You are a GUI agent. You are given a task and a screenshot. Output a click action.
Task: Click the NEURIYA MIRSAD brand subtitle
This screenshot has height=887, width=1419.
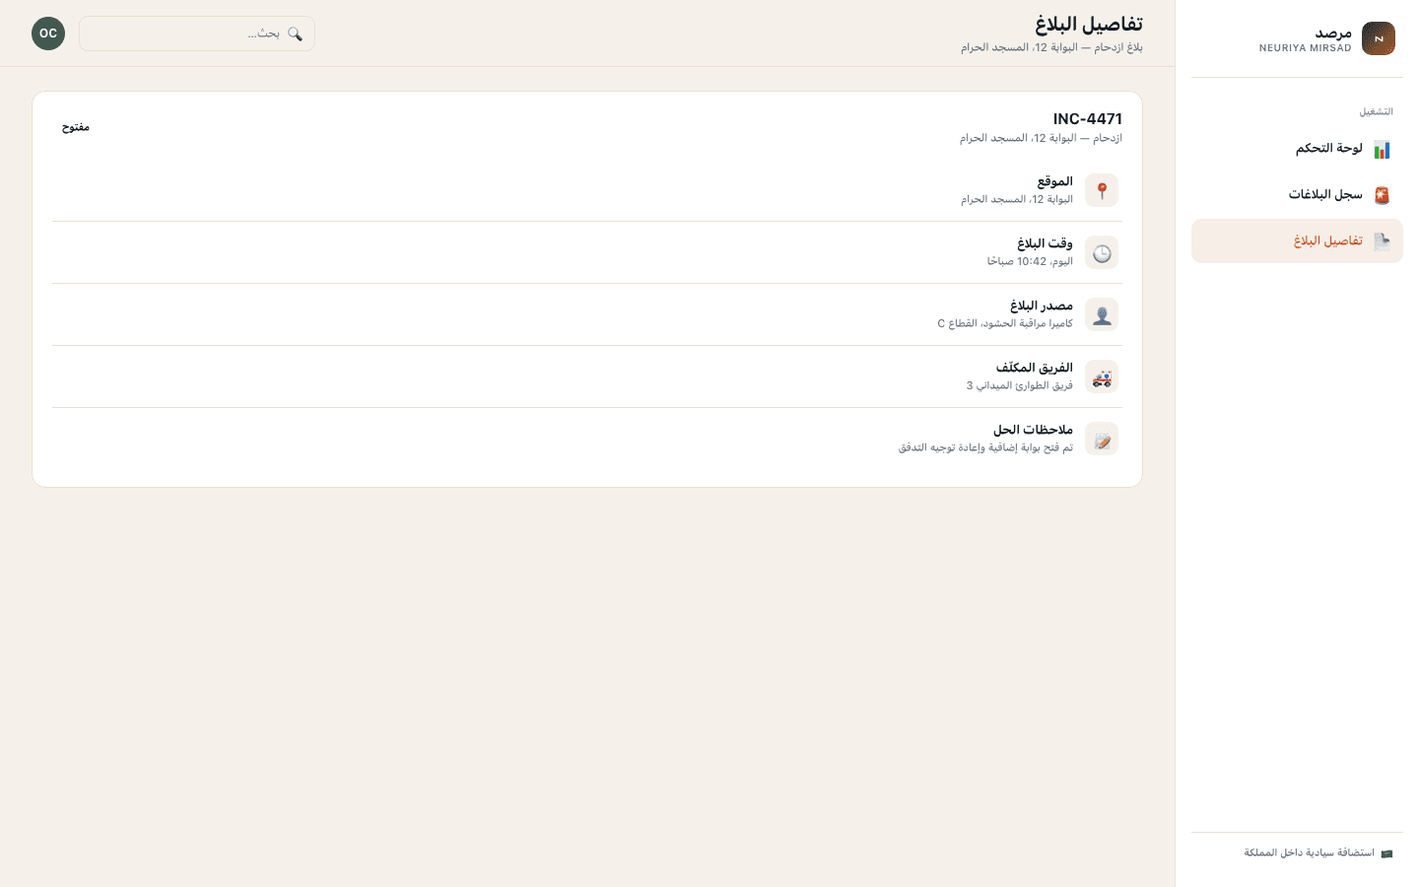point(1306,48)
